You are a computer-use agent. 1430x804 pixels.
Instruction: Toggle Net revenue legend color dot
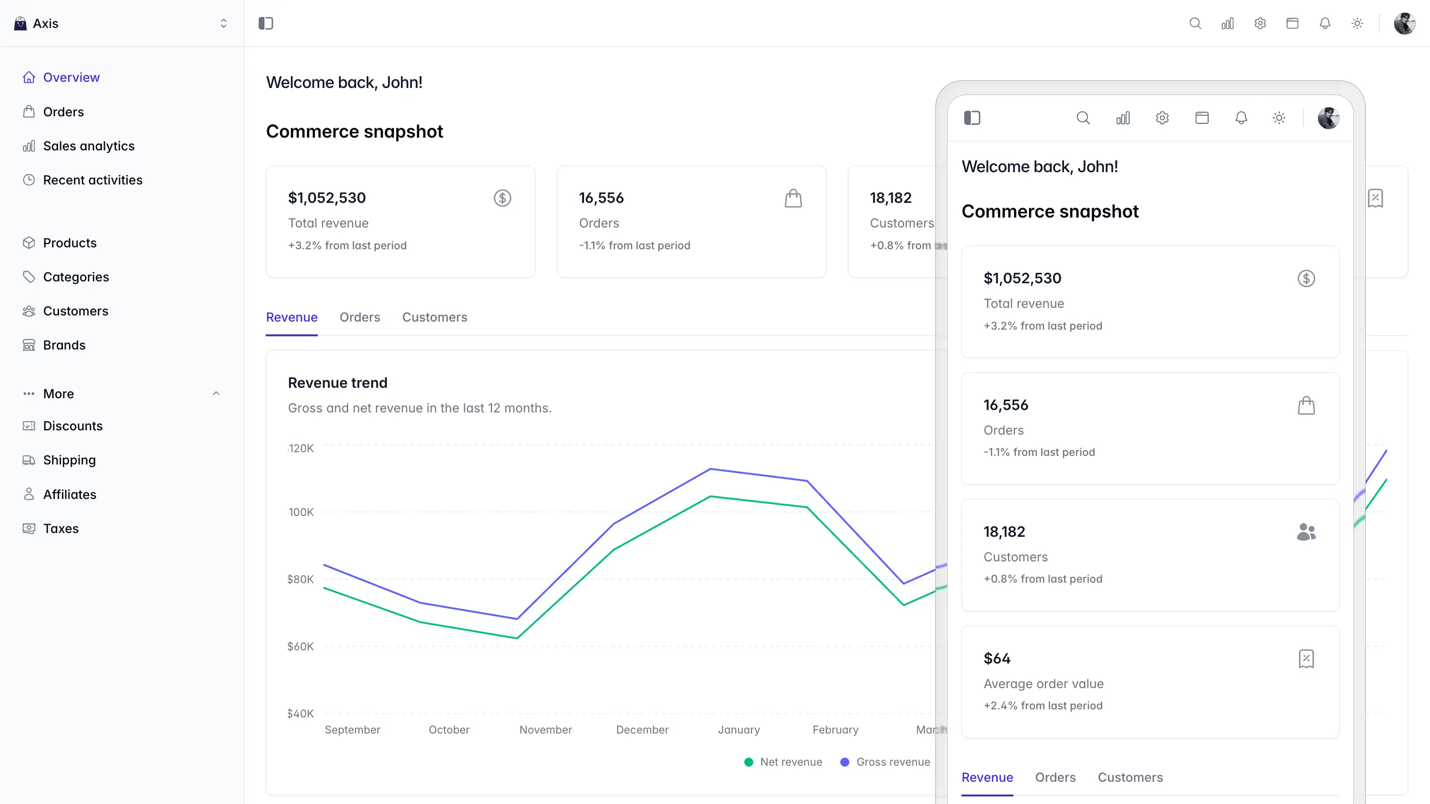pos(748,762)
